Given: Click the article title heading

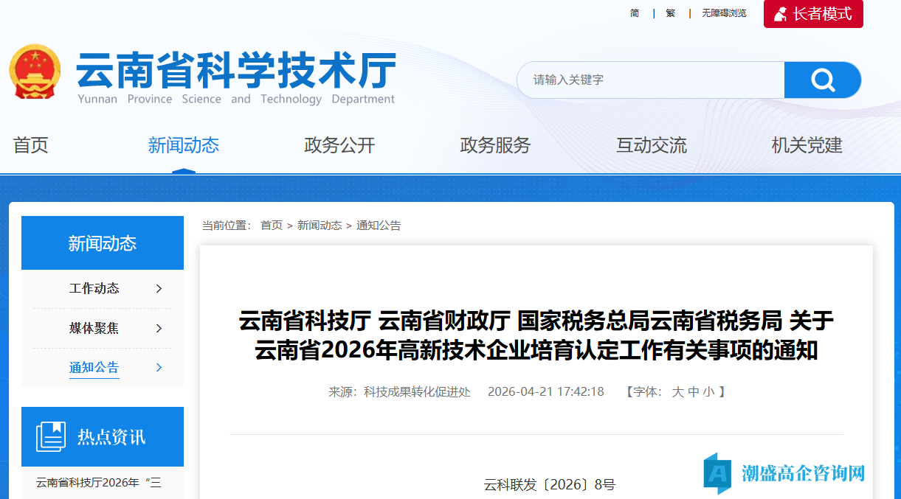Looking at the screenshot, I should click(536, 335).
